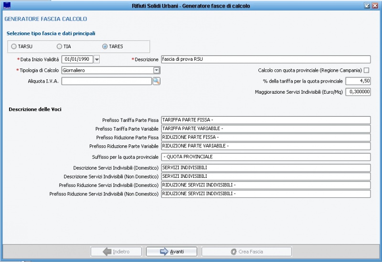Click the Prefisso Tariffa Parte Variabile field
This screenshot has width=382, height=262.
point(266,129)
